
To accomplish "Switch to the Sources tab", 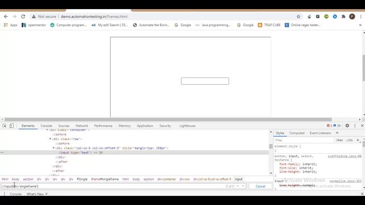I will (x=64, y=126).
